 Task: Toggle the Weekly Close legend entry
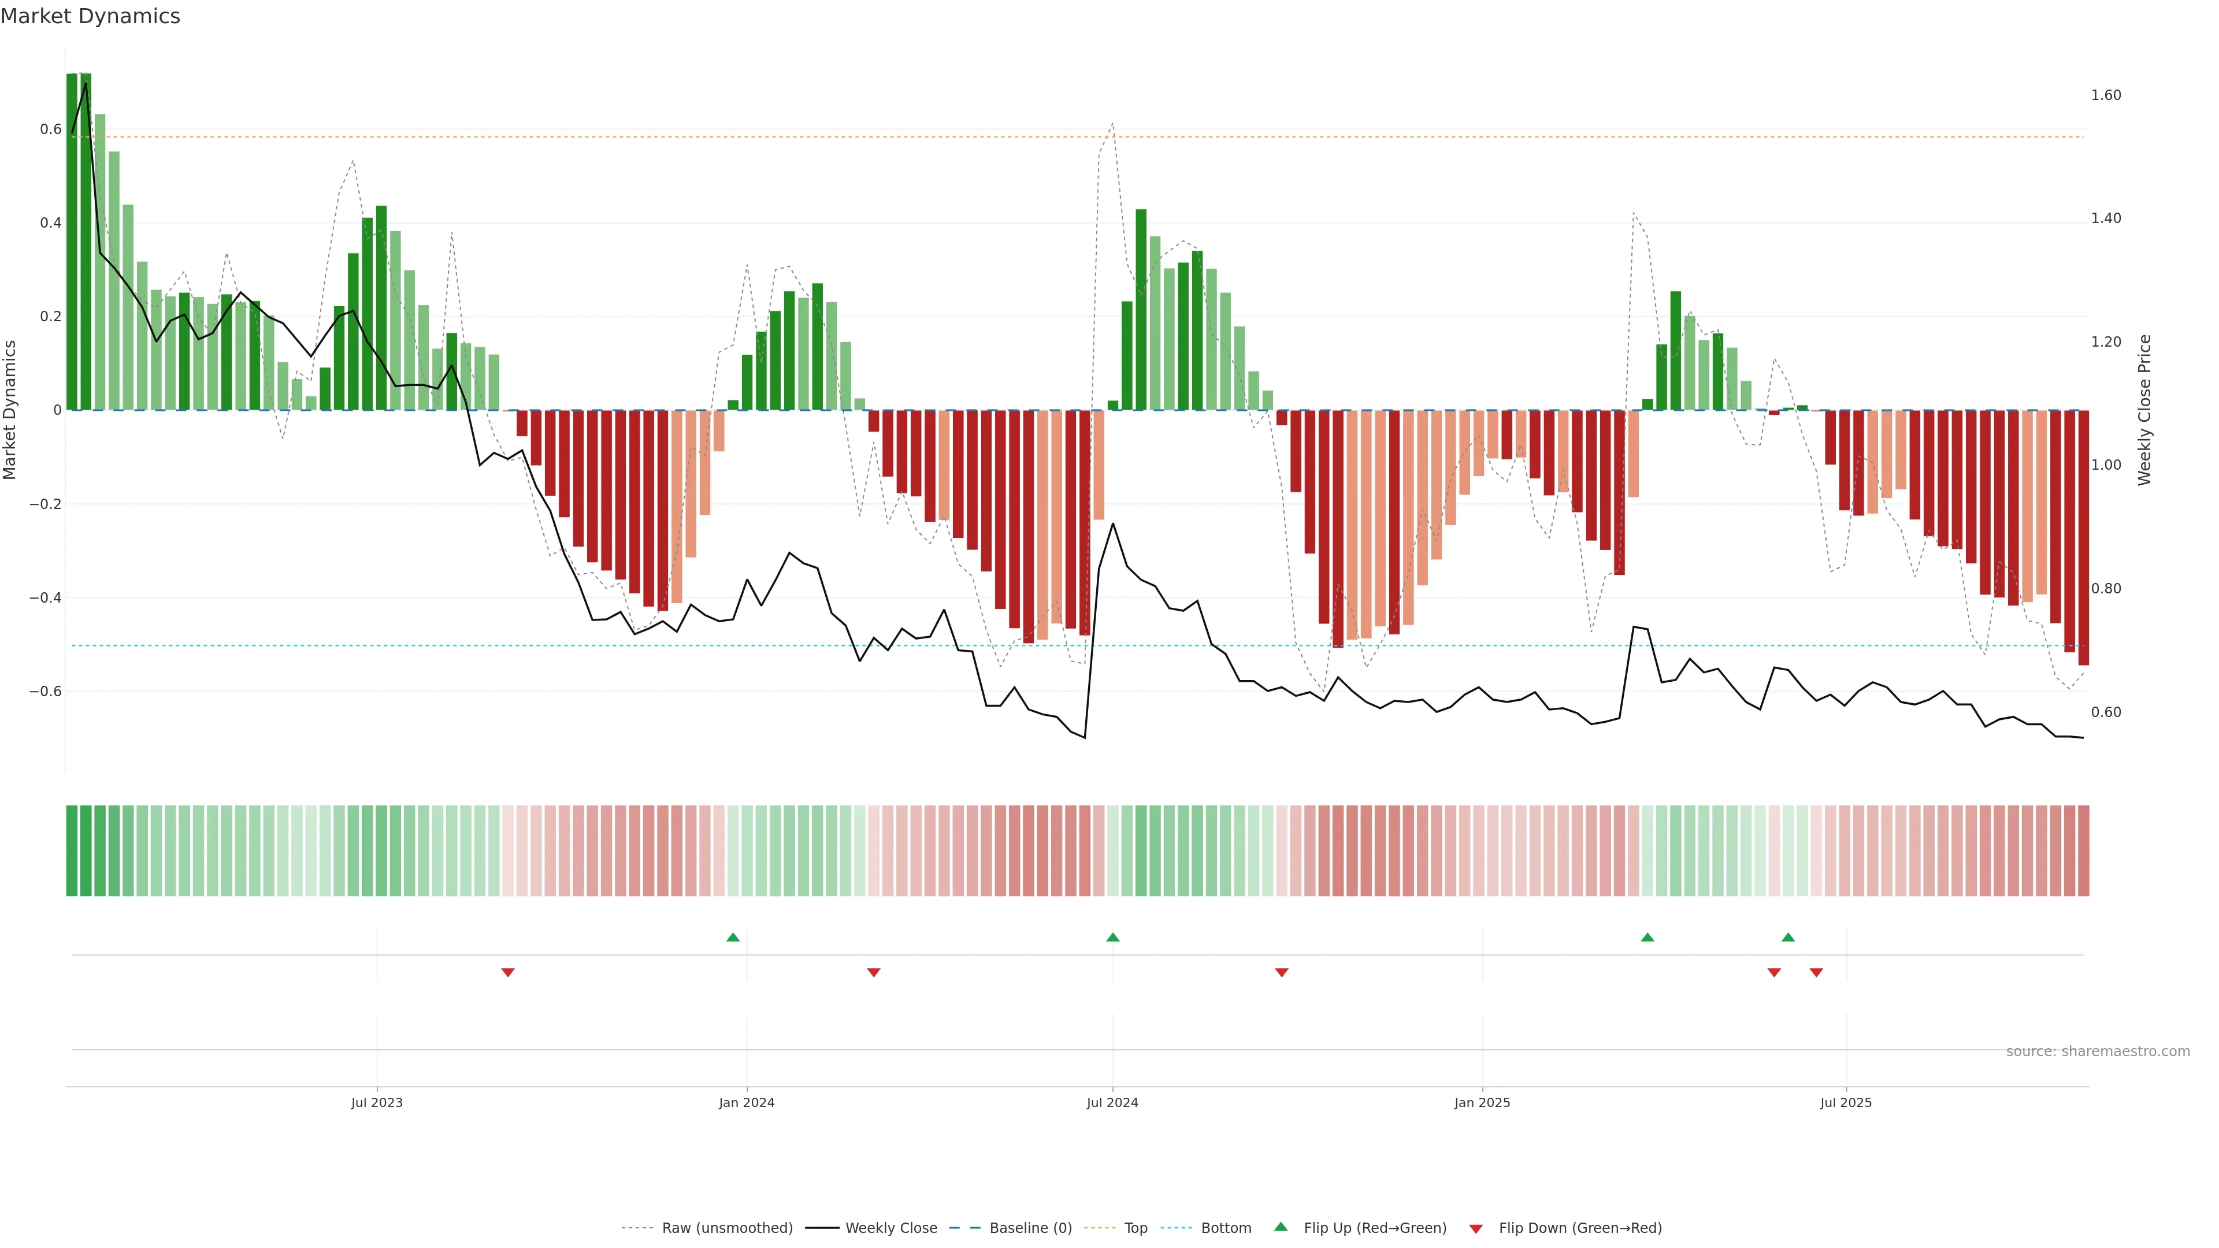tap(890, 1228)
